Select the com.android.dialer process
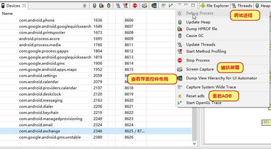271x149 pixels. [x=96, y=106]
